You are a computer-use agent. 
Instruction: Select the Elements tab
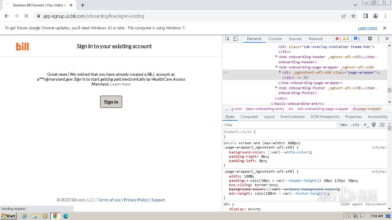(x=254, y=39)
